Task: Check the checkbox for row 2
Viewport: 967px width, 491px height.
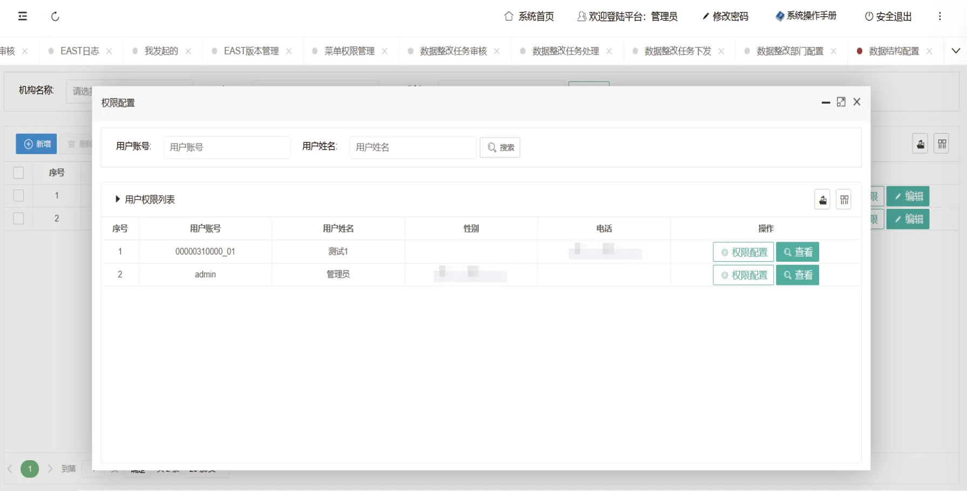Action: (x=18, y=219)
